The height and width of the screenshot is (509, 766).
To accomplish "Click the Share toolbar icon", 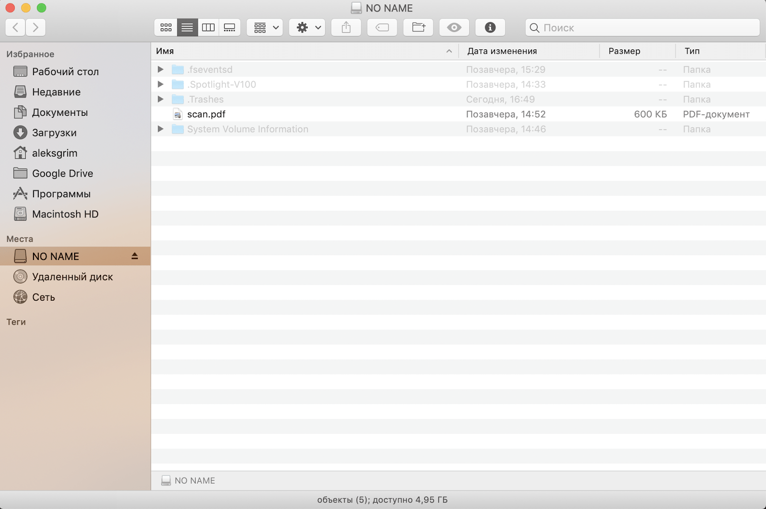I will tap(346, 28).
